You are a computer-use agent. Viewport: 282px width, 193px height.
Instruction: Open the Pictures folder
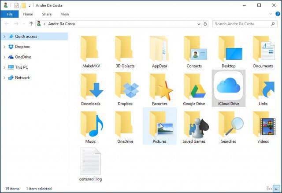[160, 126]
